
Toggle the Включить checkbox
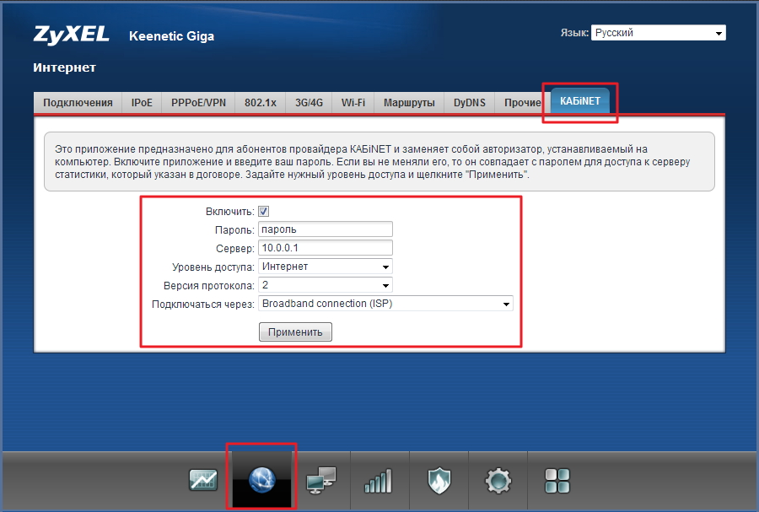coord(264,212)
